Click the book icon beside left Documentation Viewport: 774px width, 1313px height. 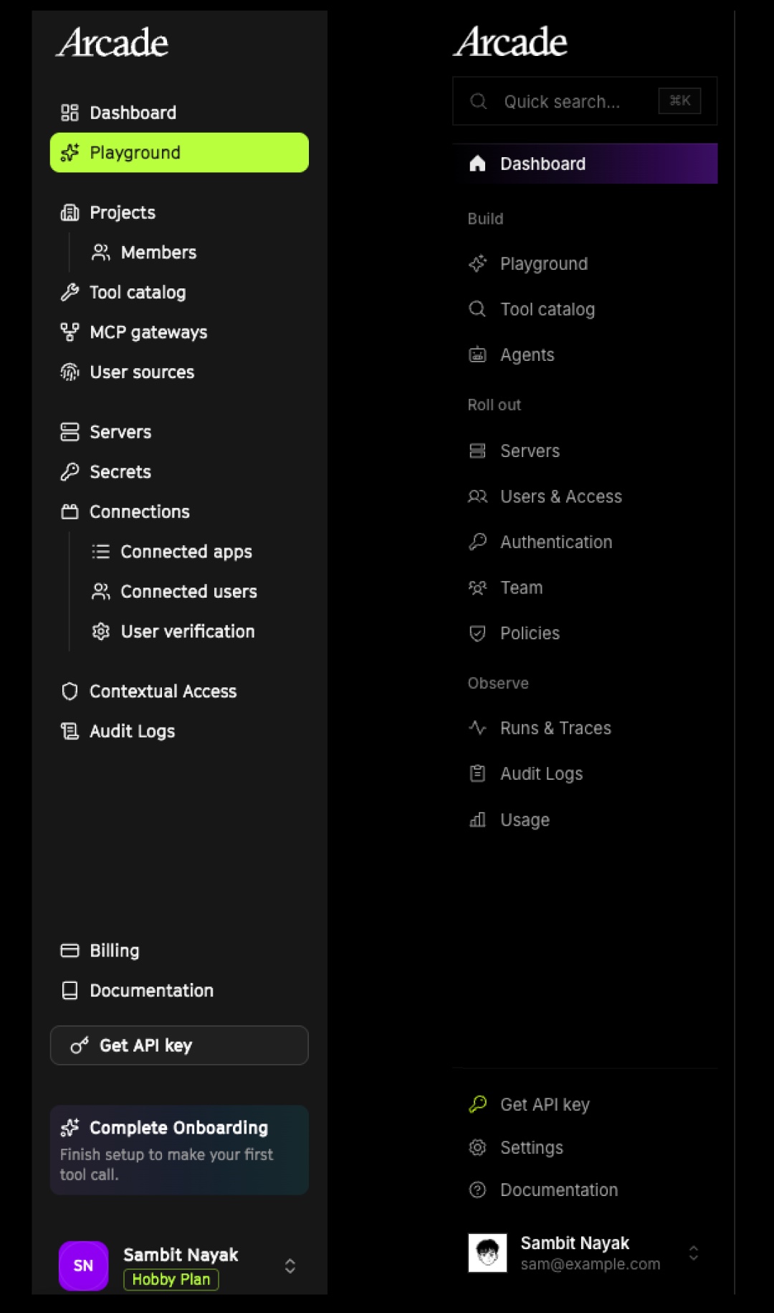tap(70, 991)
